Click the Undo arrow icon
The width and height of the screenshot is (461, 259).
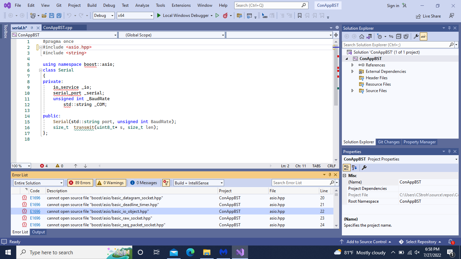[69, 16]
